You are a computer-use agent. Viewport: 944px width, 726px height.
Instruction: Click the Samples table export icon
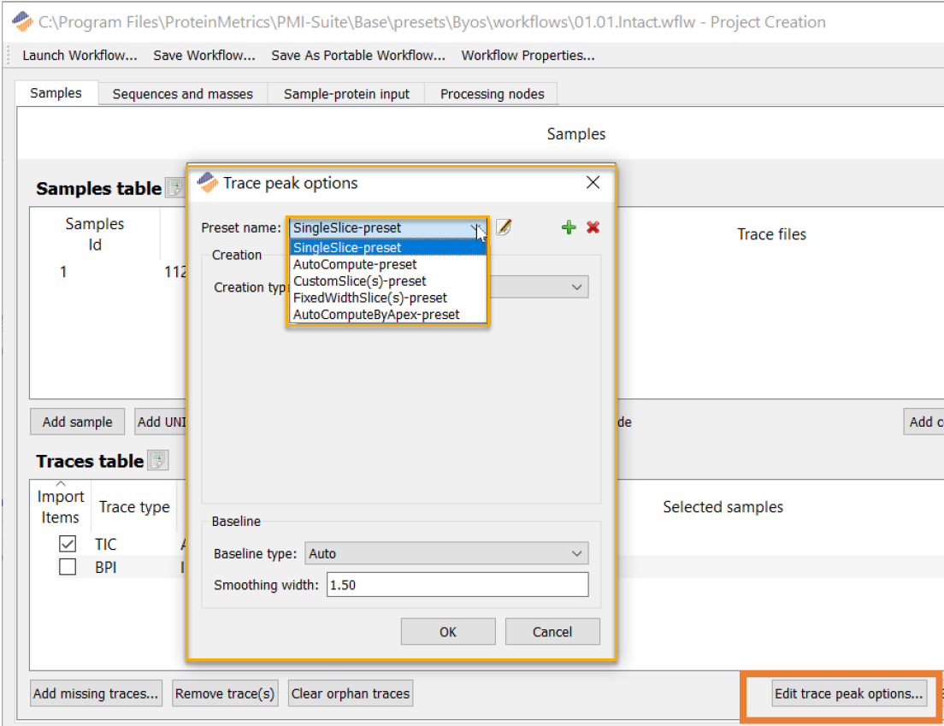pos(174,188)
